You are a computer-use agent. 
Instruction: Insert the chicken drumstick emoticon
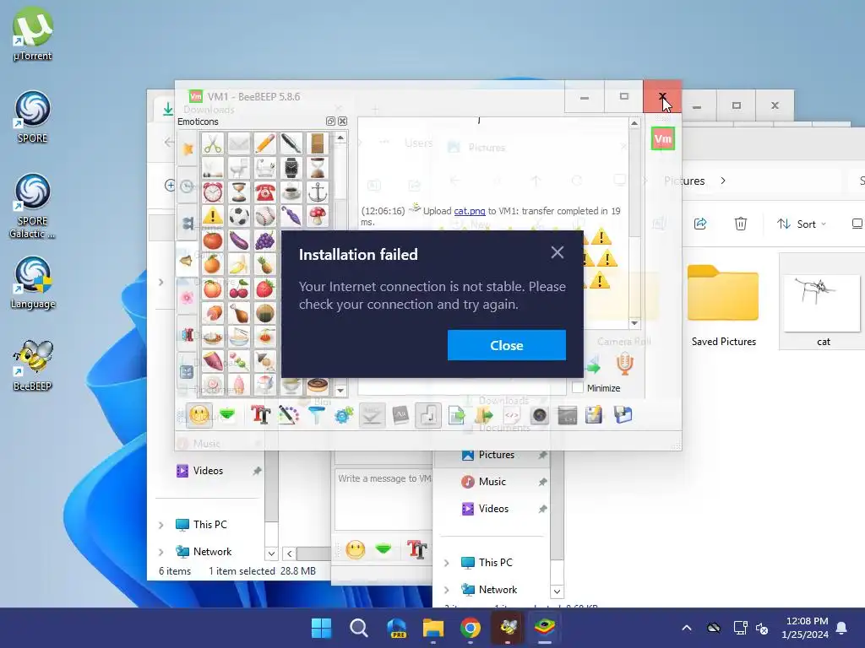point(239,313)
